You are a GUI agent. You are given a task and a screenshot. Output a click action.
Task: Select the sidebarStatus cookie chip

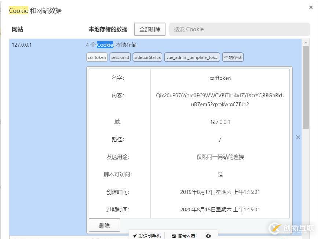coord(147,57)
